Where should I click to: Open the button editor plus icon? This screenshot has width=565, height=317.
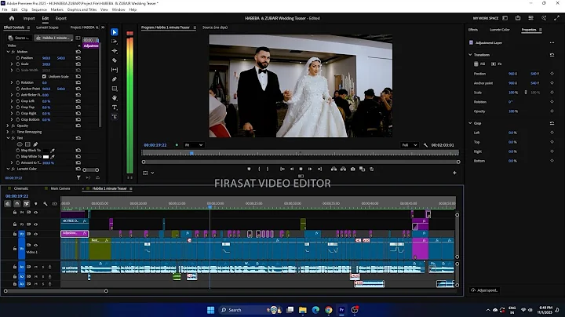pyautogui.click(x=454, y=173)
